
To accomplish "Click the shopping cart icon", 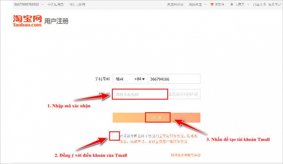I will pos(212,4).
